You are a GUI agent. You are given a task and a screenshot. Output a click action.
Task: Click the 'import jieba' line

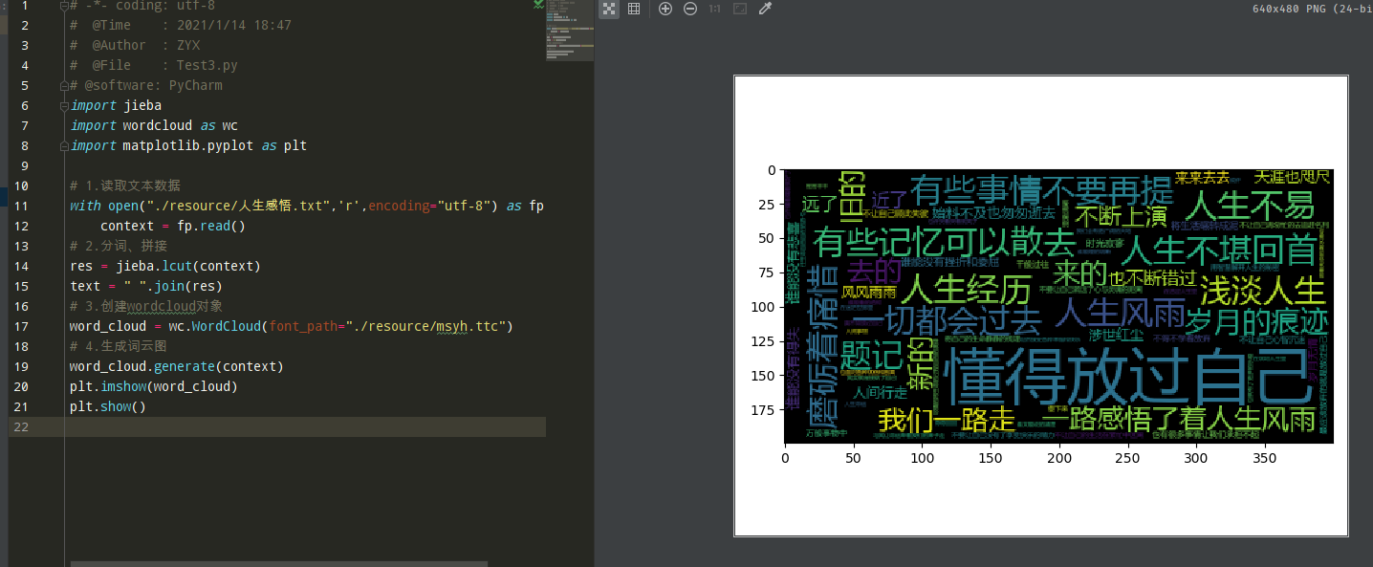[x=116, y=105]
